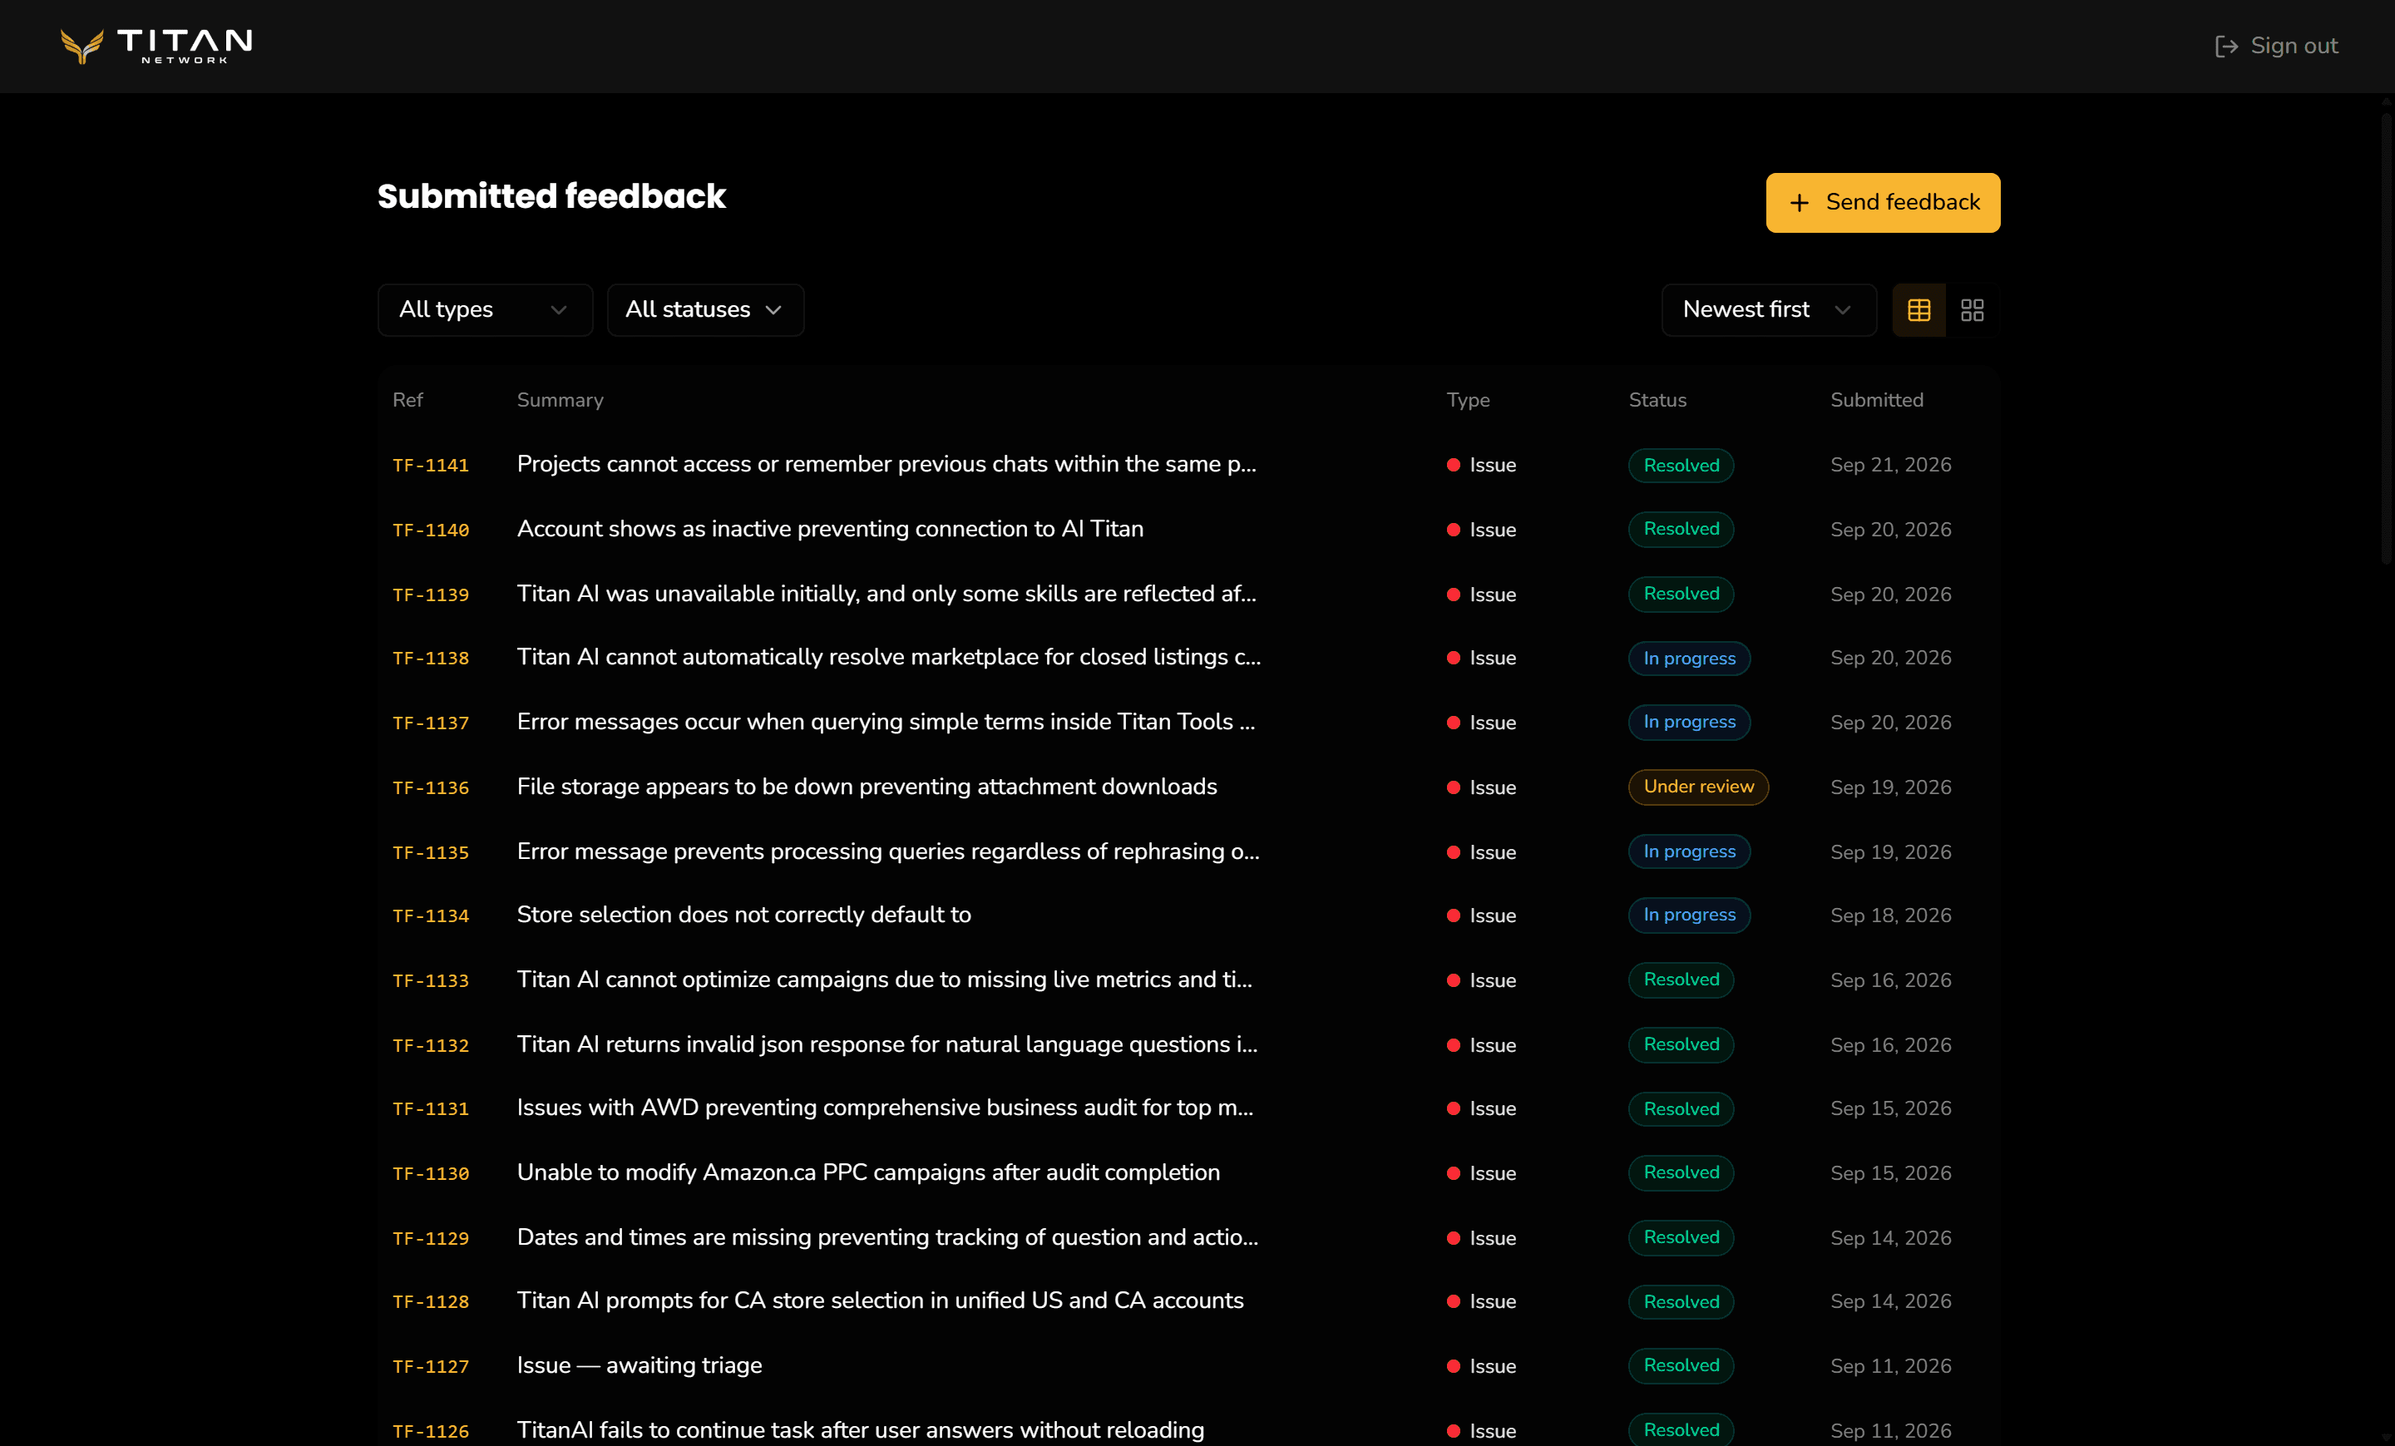Open 'Titan AI returns invalid json response' feedback
The image size is (2395, 1446).
tap(887, 1044)
